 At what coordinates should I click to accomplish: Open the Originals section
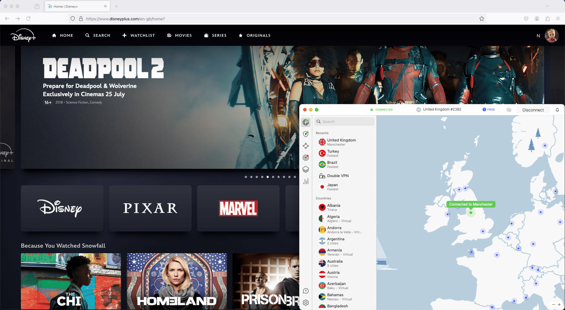click(x=255, y=35)
